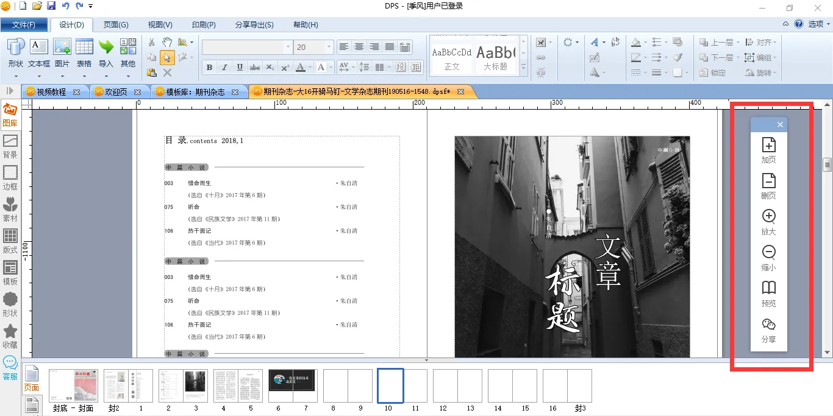Image resolution: width=833 pixels, height=416 pixels.
Task: Open the 页面(G) ribbon tab
Action: coord(116,25)
